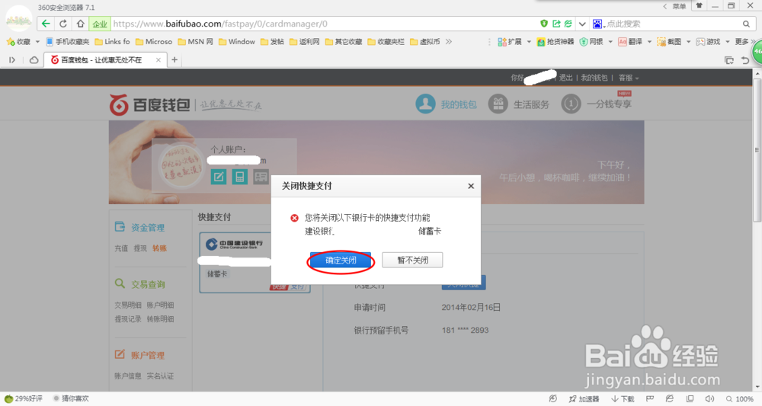The height and width of the screenshot is (406, 762).
Task: Go to 我的钱包 navigation item
Action: pos(446,104)
